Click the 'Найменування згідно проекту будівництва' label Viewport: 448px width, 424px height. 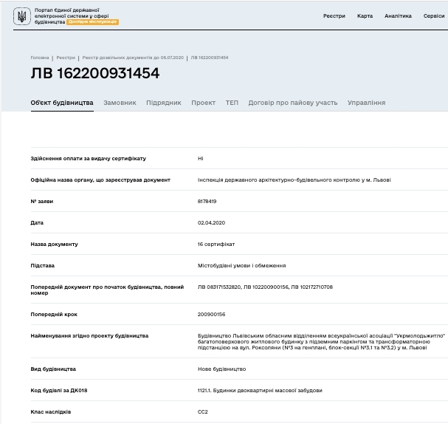(89, 335)
